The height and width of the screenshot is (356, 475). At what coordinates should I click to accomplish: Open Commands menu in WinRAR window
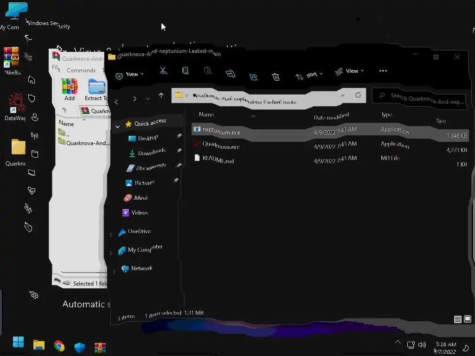(81, 70)
